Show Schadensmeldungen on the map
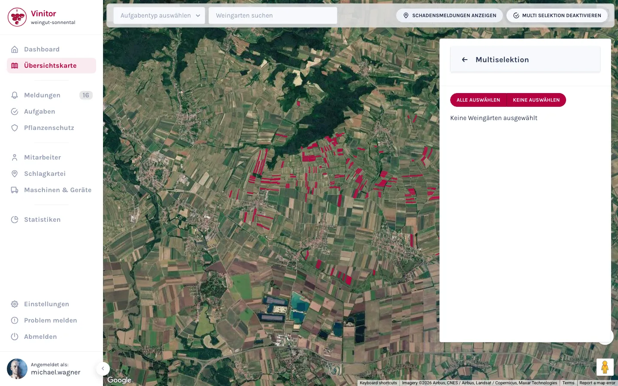618x386 pixels. point(449,15)
